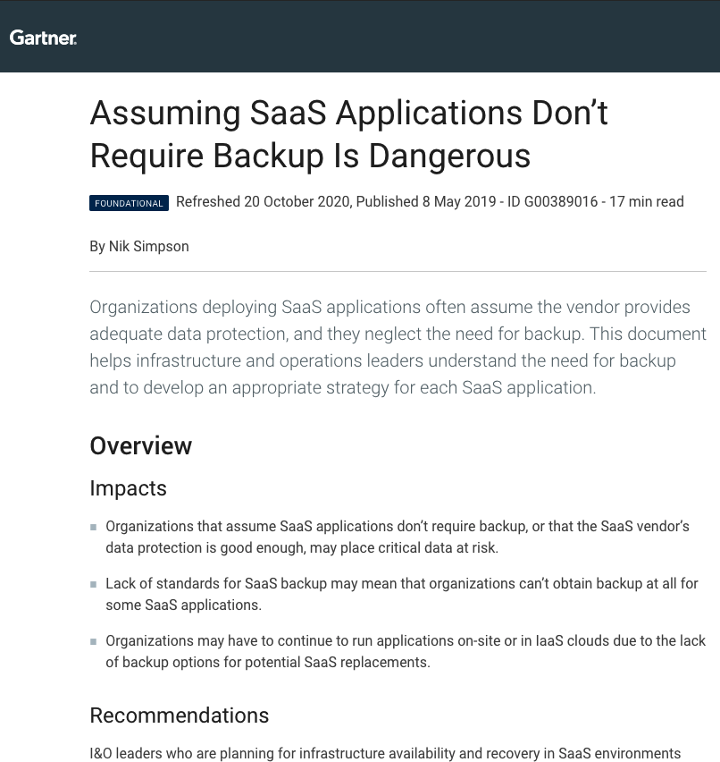Click the author line 'By Nik Simpson'

(x=139, y=246)
